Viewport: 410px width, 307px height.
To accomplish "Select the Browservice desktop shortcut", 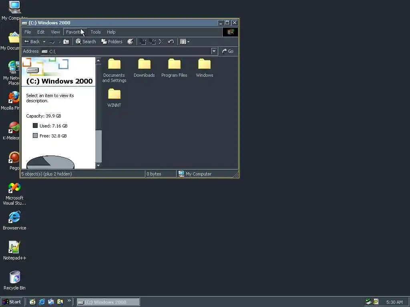I will [x=14, y=221].
